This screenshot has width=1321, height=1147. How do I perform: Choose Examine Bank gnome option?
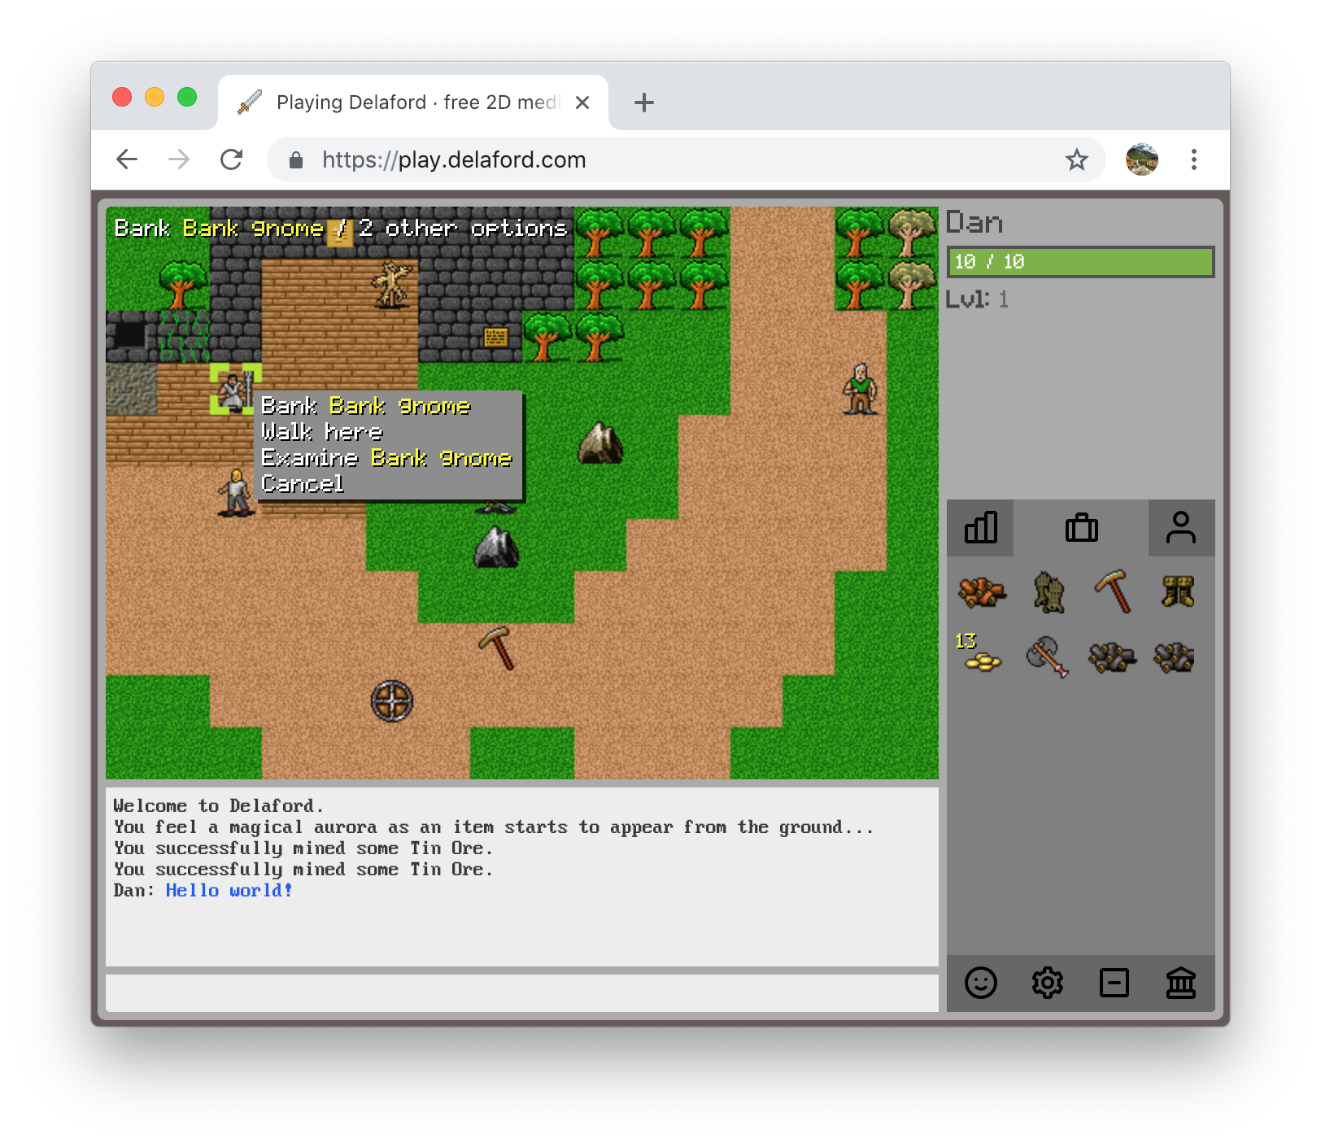(x=386, y=457)
